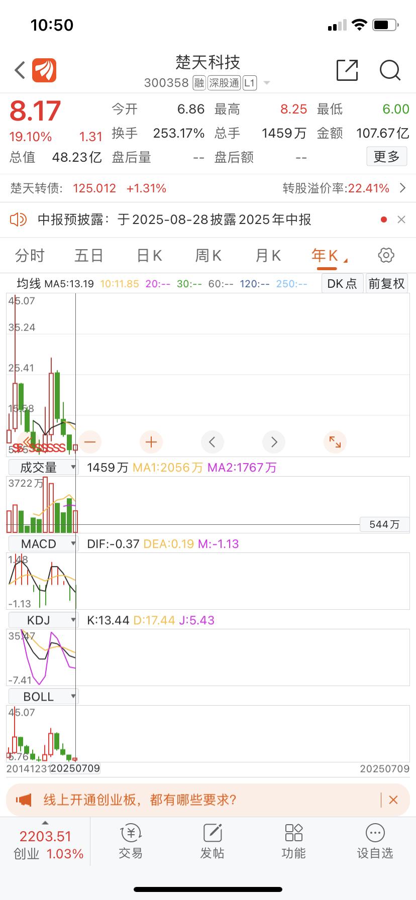This screenshot has width=416, height=900.
Task: Tap the megaphone promo icon
Action: pyautogui.click(x=24, y=800)
